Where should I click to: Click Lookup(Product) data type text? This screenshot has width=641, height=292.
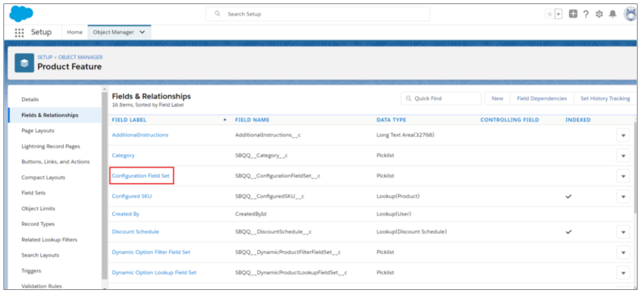click(x=398, y=196)
